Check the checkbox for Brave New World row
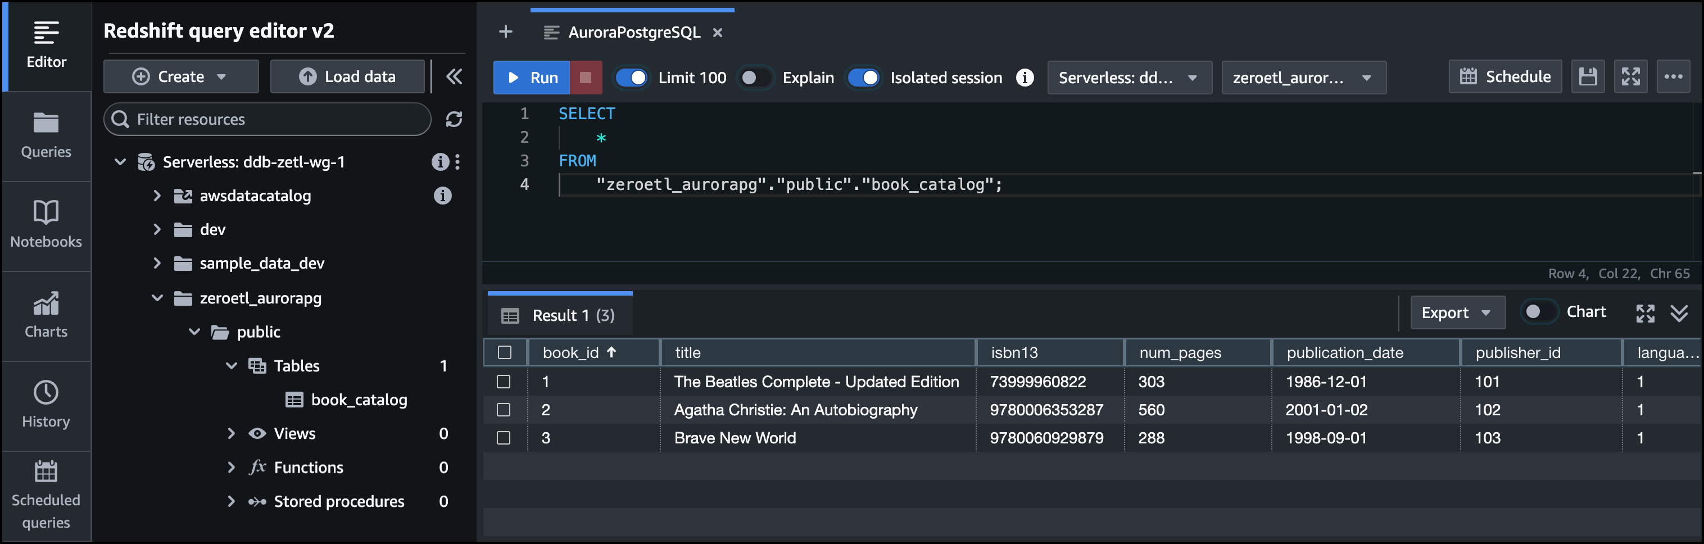The width and height of the screenshot is (1704, 544). coord(504,437)
